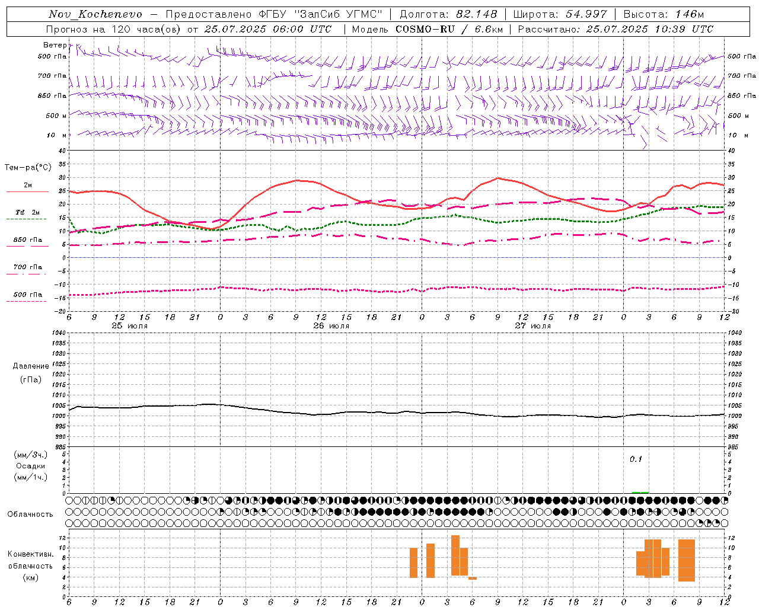Click the provider text ФГБУ "ЗапСиб УГМС"
Image resolution: width=759 pixels, height=607 pixels.
point(321,14)
